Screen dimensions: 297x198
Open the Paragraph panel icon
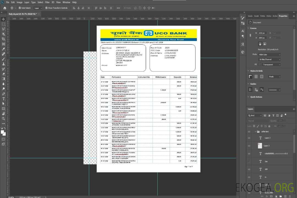coord(243,36)
